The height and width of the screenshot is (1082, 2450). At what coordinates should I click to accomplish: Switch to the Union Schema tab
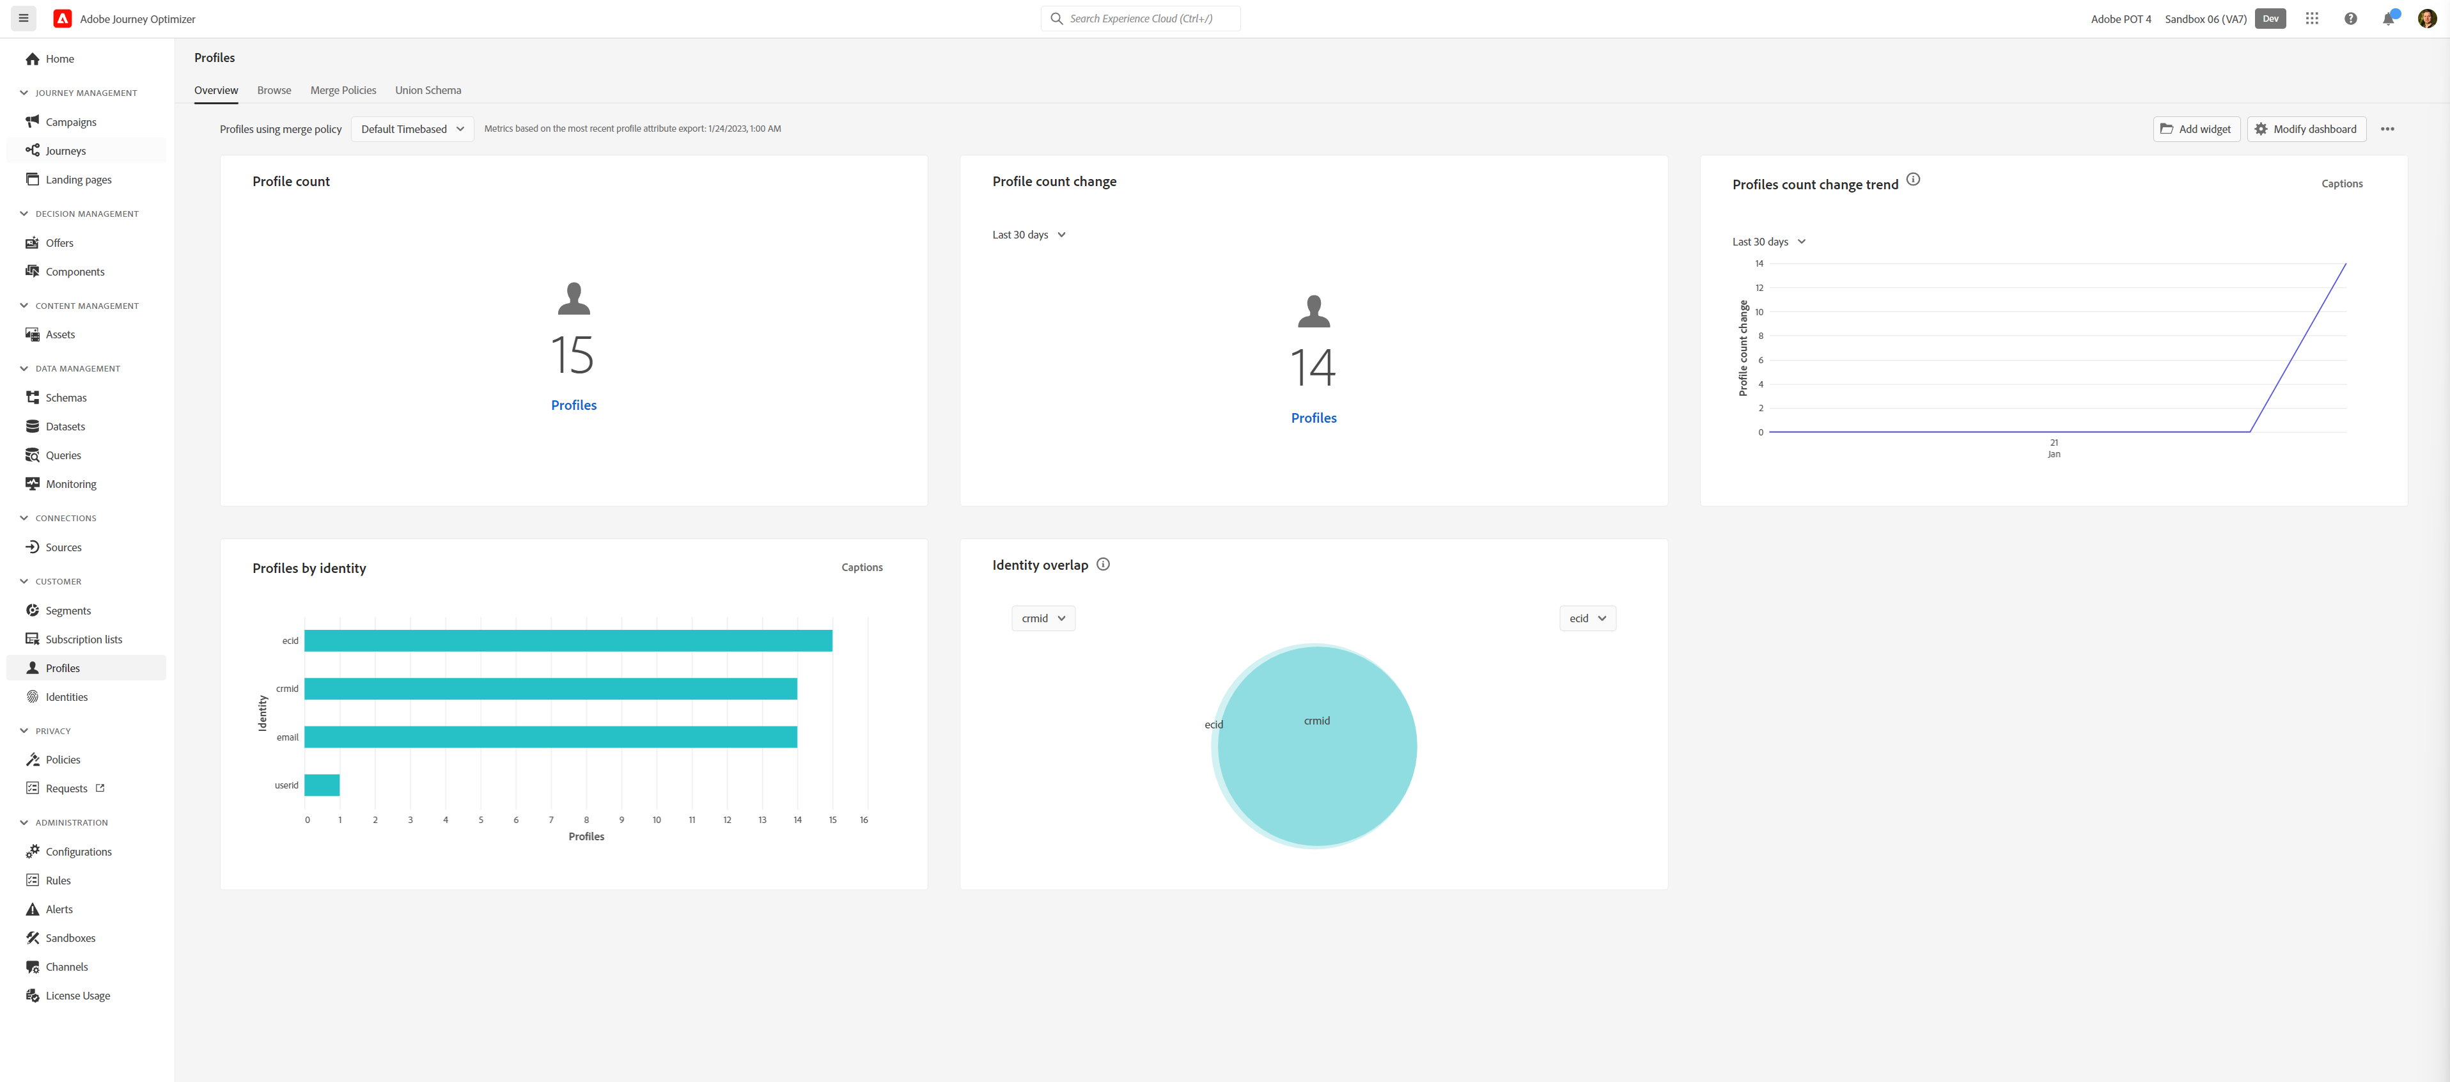pos(428,90)
